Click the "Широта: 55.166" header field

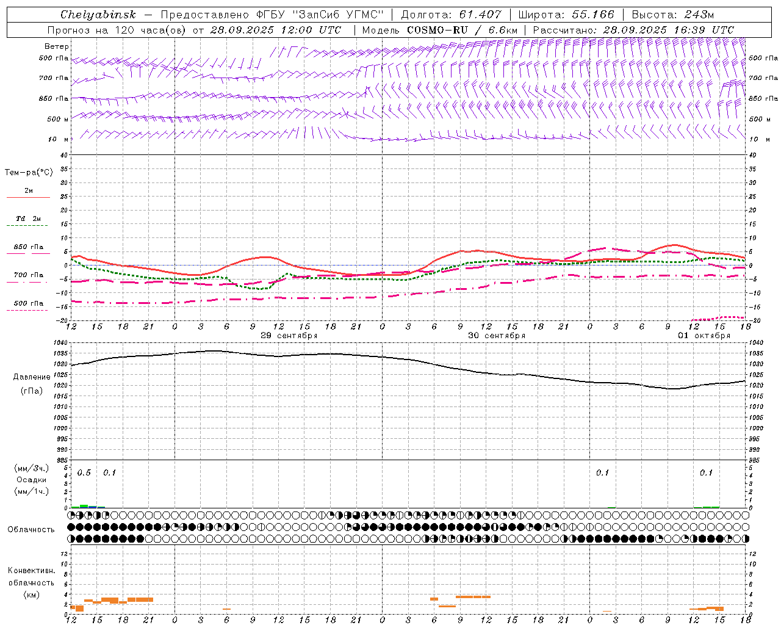[x=566, y=15]
